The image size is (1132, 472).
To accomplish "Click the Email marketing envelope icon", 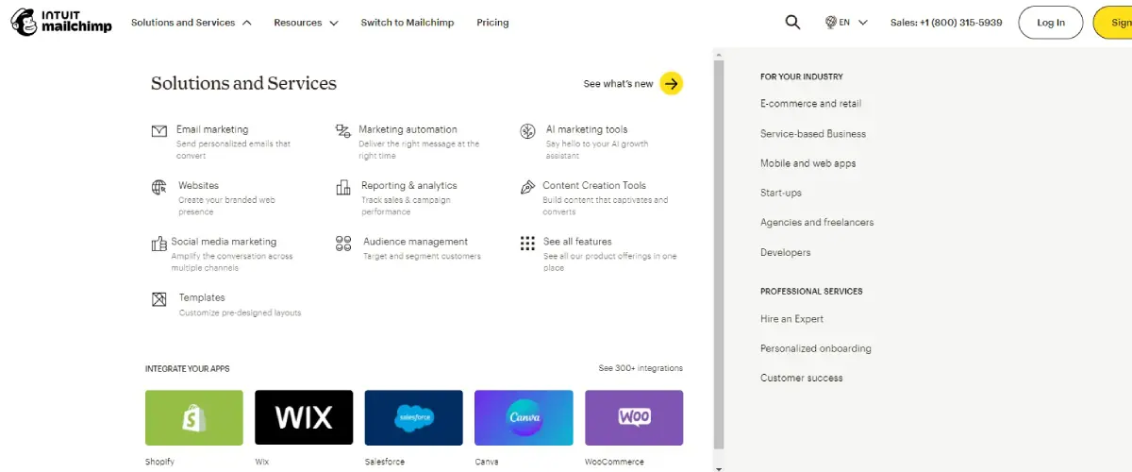I will [159, 131].
